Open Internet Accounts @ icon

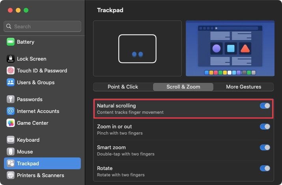pyautogui.click(x=11, y=111)
